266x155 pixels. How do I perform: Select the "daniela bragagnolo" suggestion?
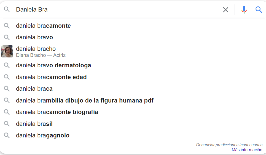coord(43,135)
